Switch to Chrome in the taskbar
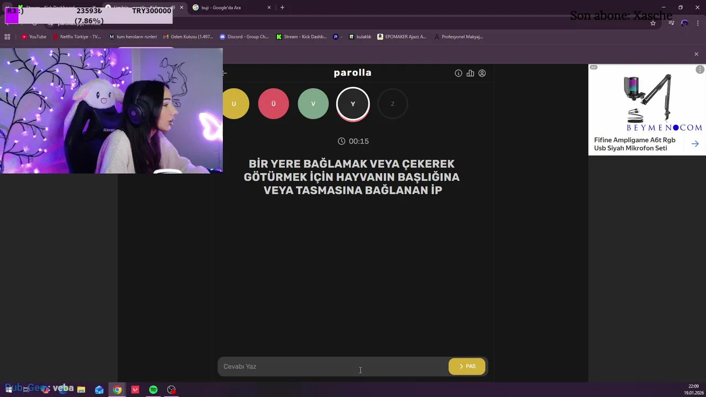Viewport: 706px width, 397px height. click(x=117, y=390)
